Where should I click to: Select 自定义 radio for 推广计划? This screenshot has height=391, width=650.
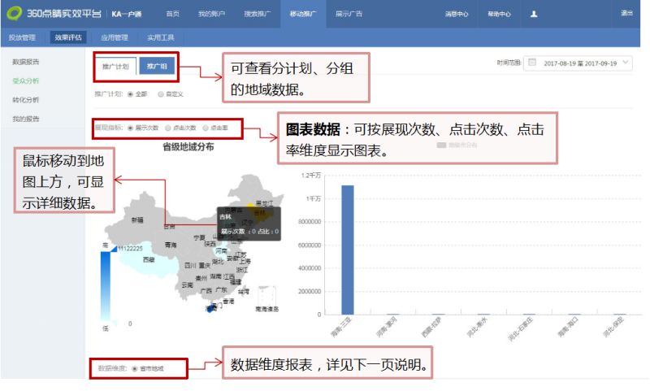coord(161,94)
